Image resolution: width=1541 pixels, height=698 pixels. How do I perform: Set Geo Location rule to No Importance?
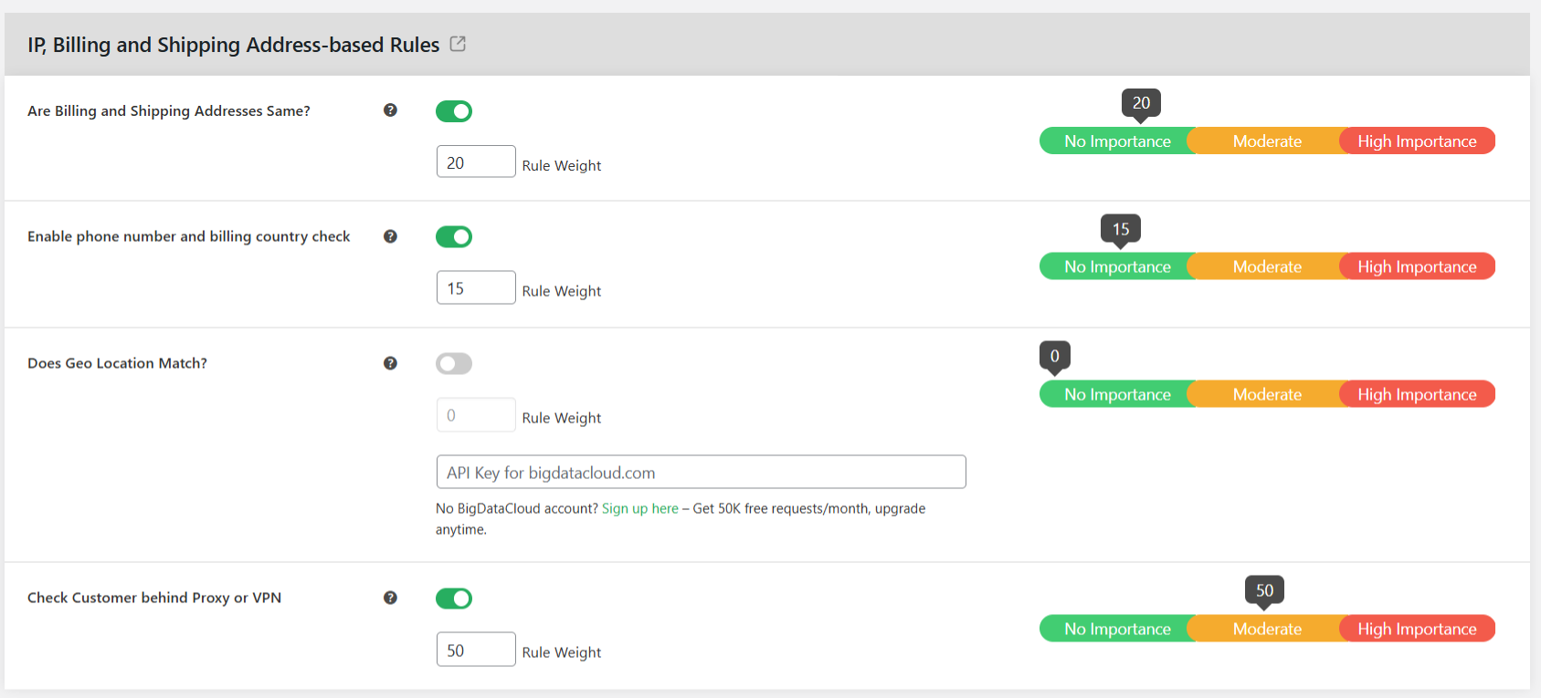point(1117,393)
